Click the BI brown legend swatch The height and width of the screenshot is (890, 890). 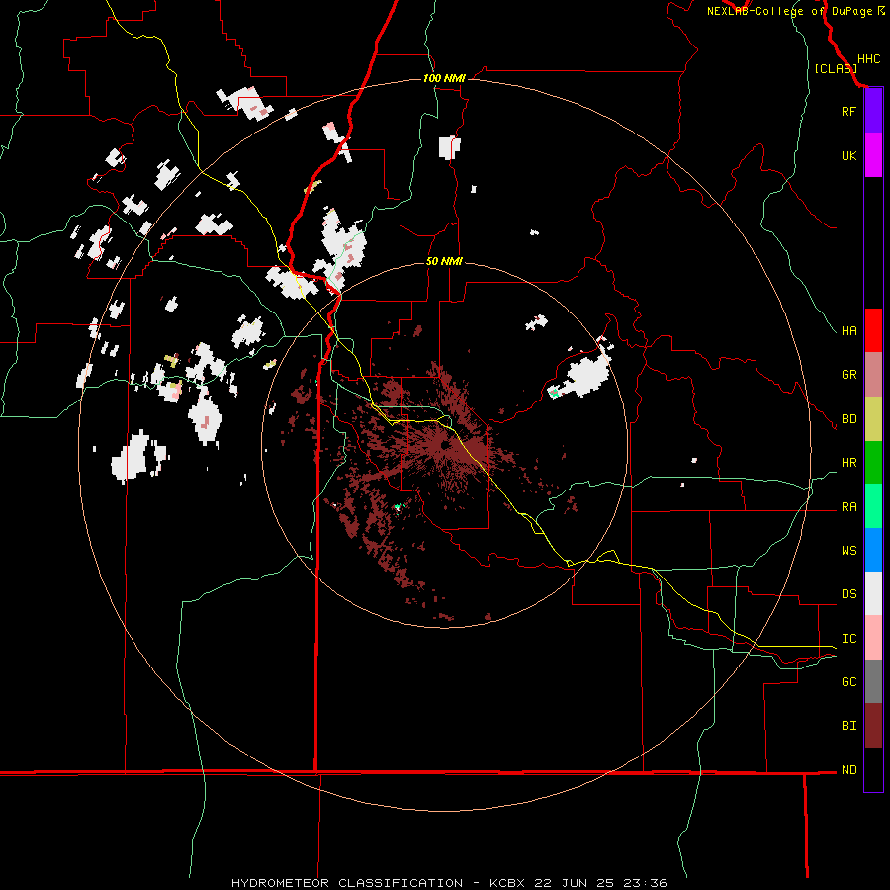point(873,726)
